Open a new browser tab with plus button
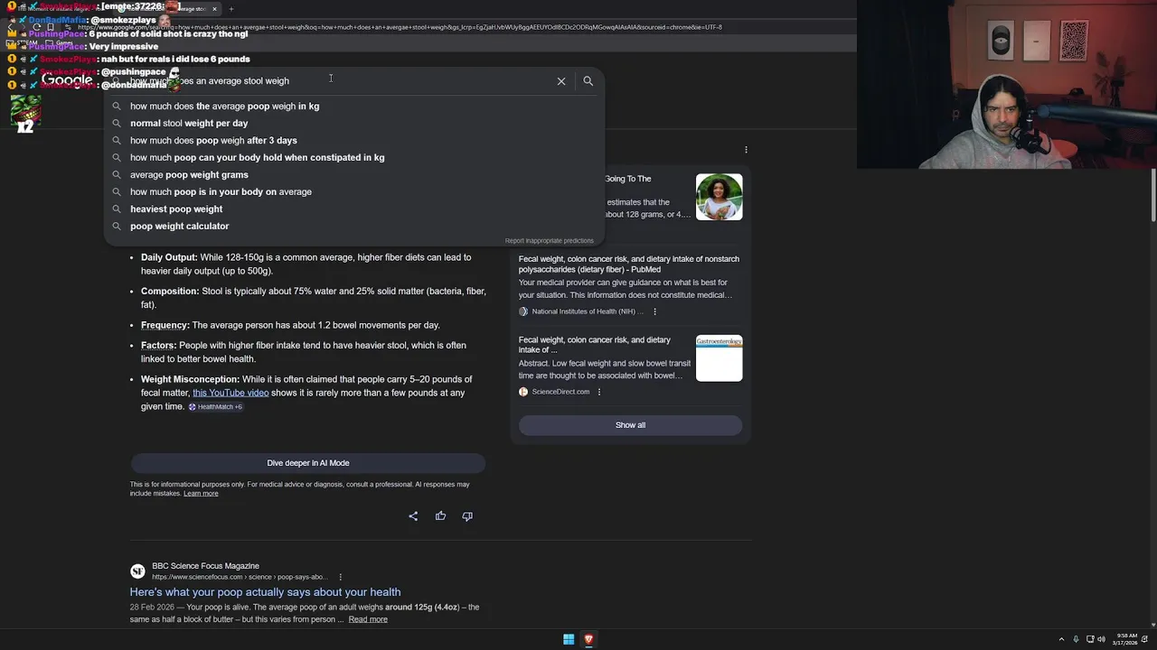 (x=231, y=9)
